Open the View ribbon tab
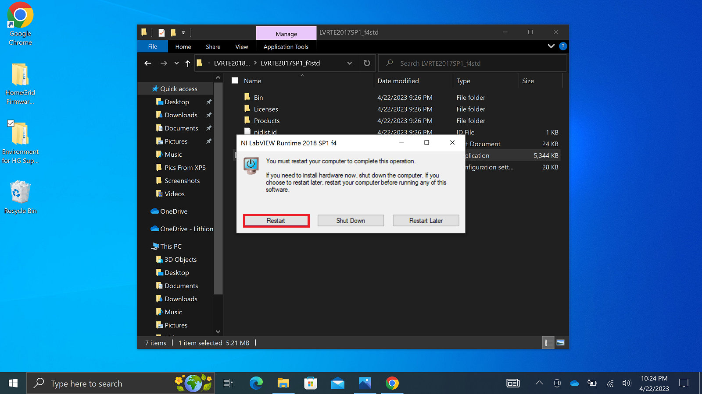The width and height of the screenshot is (702, 394). pos(241,46)
